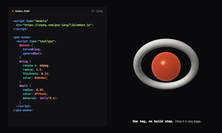Click the gray torus ring in the preview
This screenshot has width=222, height=133.
(x=166, y=43)
